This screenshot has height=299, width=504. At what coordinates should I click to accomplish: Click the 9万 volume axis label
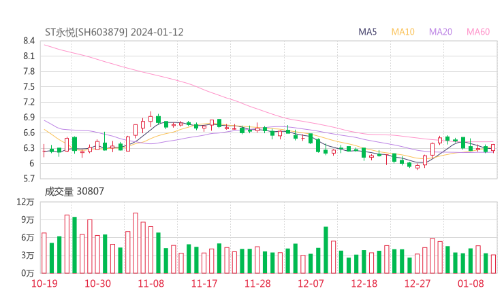(x=28, y=220)
